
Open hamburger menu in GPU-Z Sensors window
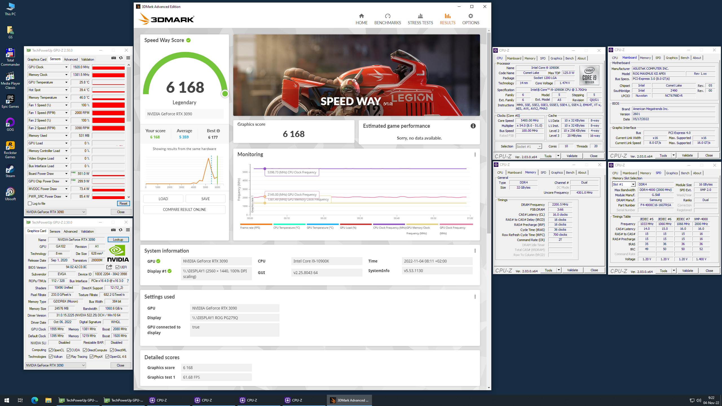tap(128, 58)
